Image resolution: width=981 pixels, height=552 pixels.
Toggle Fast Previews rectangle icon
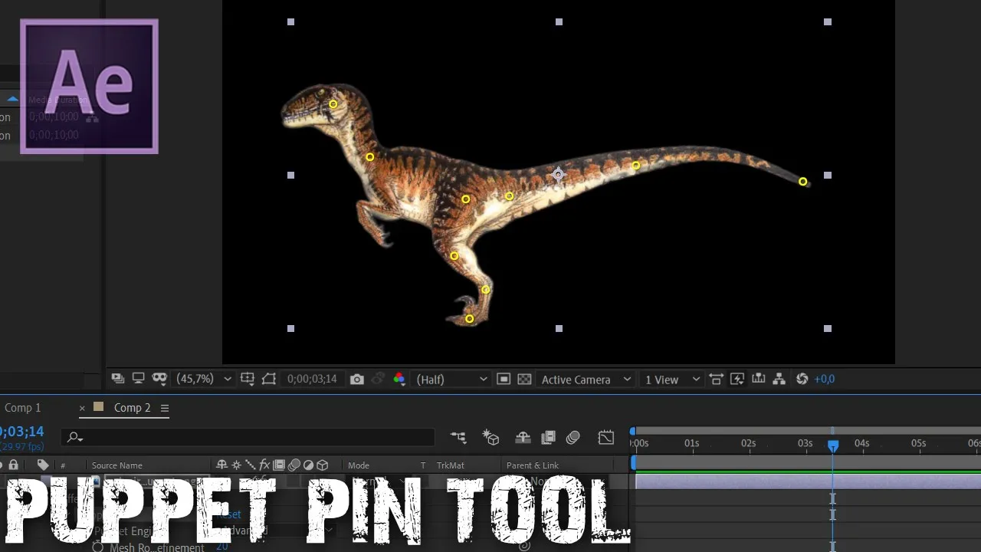click(x=504, y=379)
